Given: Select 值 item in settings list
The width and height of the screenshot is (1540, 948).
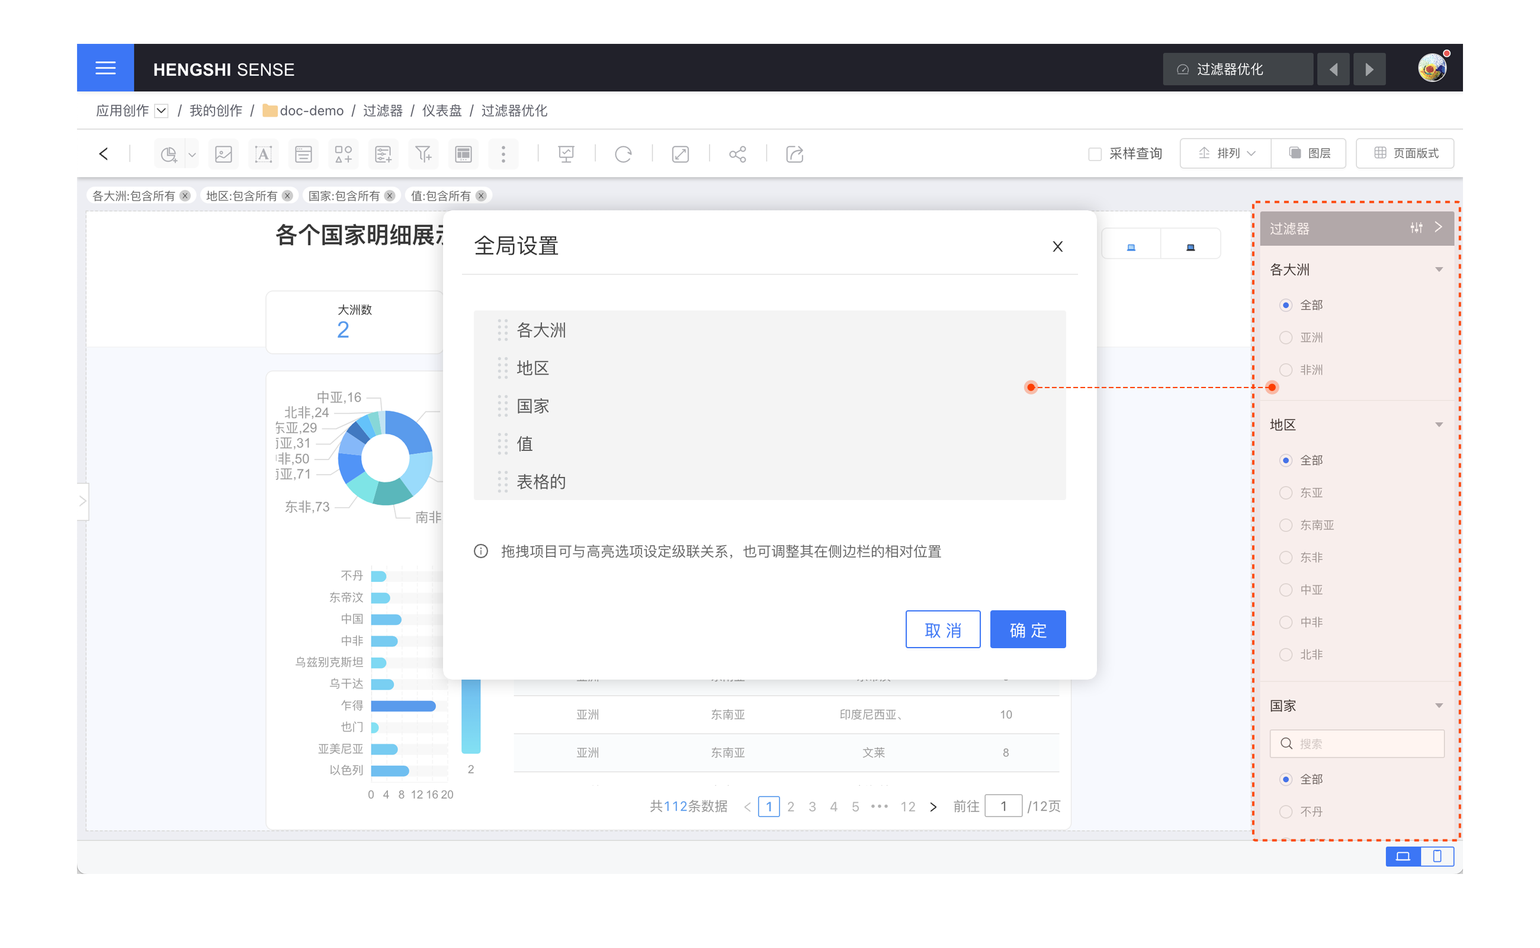Looking at the screenshot, I should [x=769, y=444].
